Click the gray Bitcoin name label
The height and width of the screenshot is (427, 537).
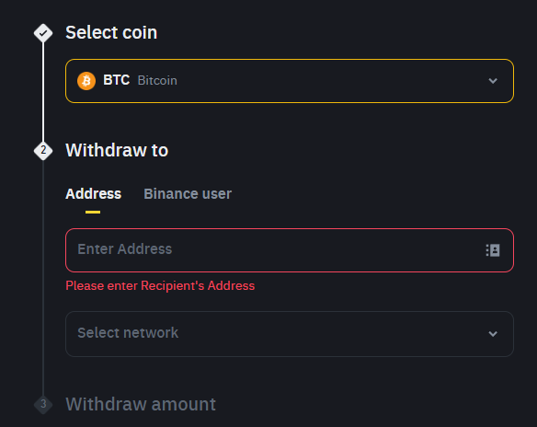point(157,81)
